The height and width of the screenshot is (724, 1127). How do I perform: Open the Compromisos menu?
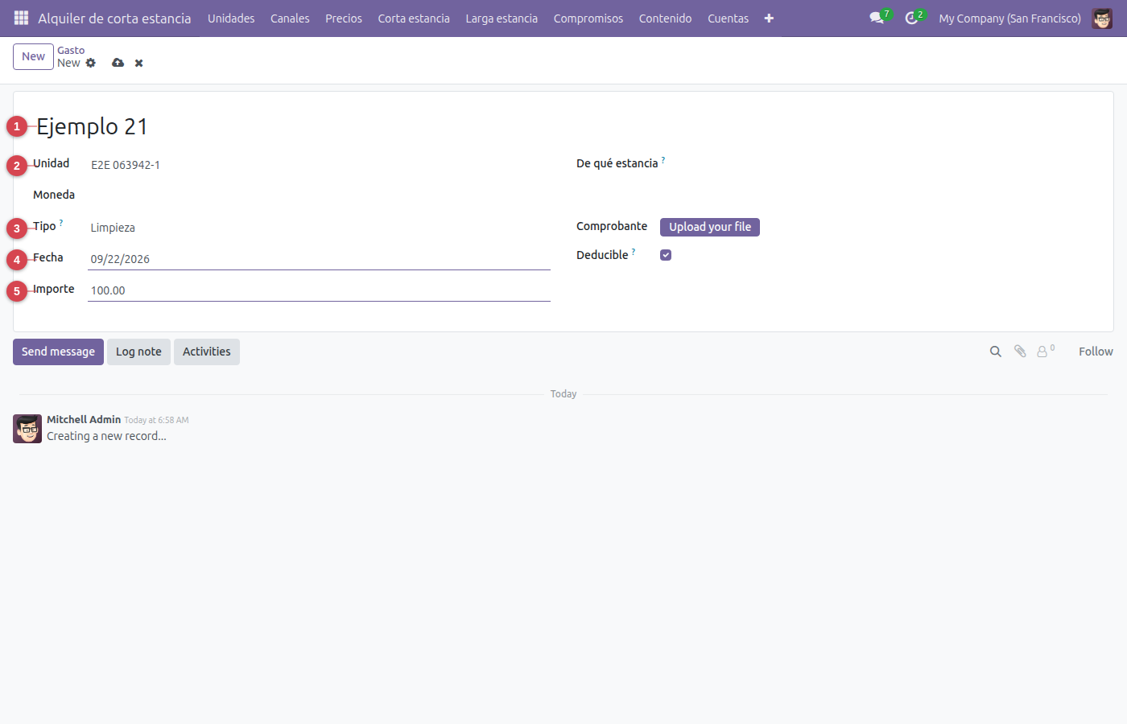tap(588, 18)
